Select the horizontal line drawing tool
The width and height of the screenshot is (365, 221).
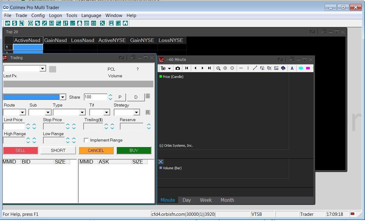[x=241, y=68]
